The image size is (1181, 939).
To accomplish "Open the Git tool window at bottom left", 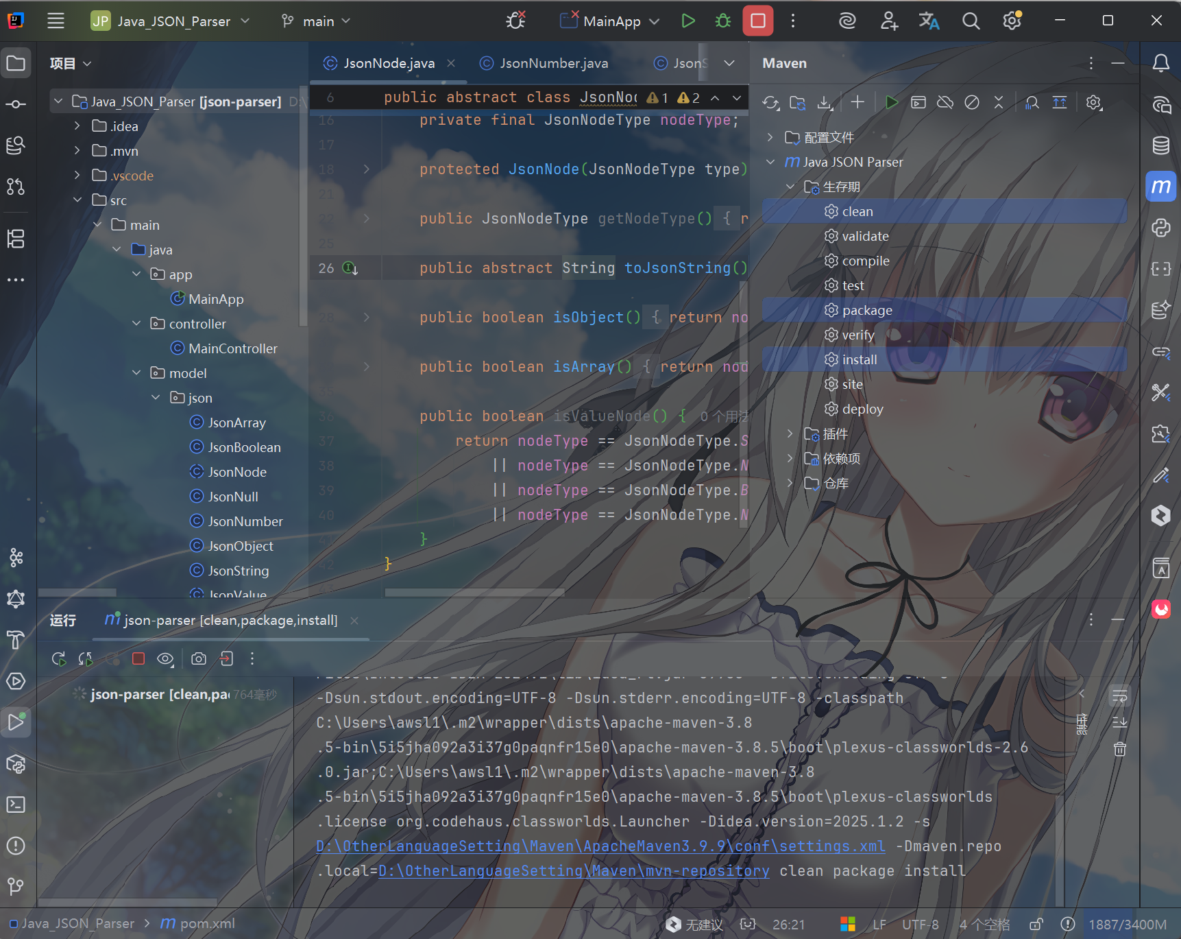I will [16, 886].
